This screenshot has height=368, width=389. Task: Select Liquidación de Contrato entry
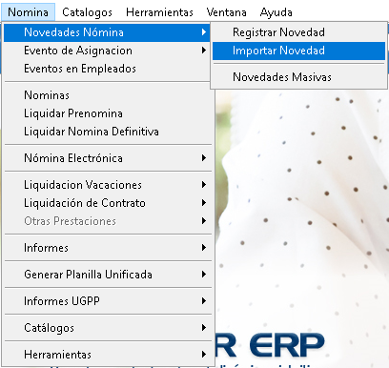[x=107, y=203]
